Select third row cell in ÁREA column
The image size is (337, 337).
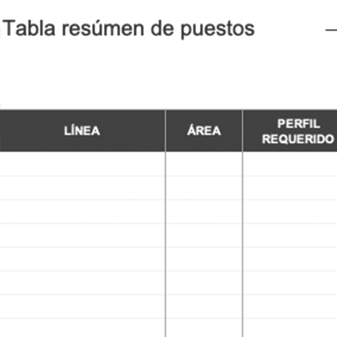(x=204, y=211)
